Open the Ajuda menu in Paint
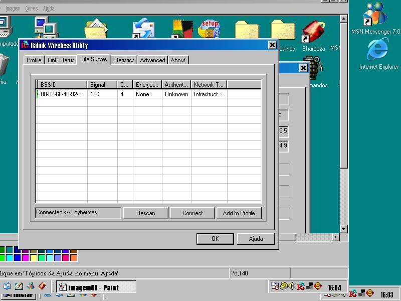Screen dimensions: 401x301 click(49, 9)
